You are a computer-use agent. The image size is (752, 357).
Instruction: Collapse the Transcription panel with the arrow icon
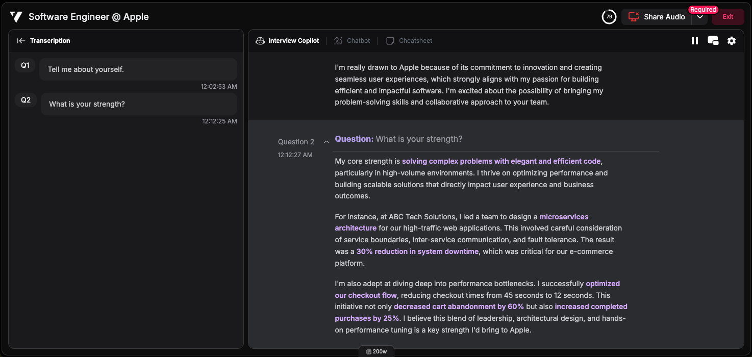[21, 41]
